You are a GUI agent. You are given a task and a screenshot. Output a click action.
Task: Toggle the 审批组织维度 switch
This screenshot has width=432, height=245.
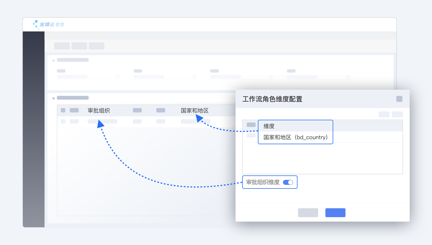pos(288,182)
